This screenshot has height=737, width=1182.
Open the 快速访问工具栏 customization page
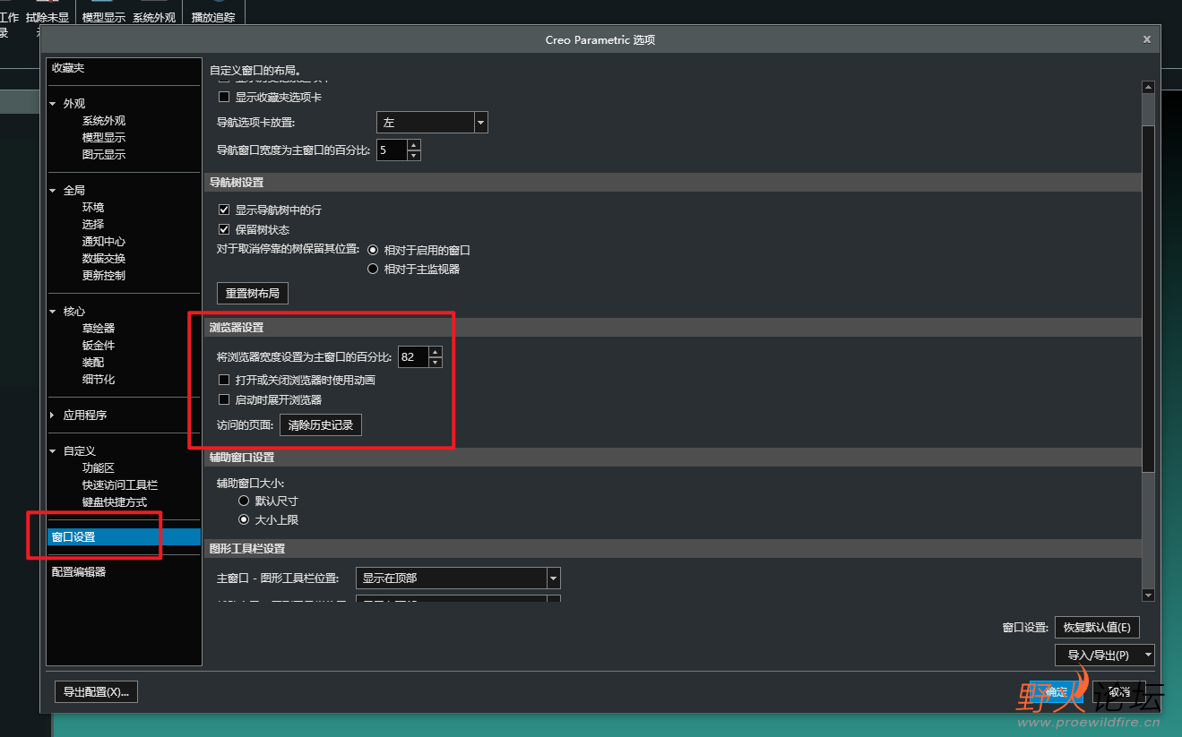pos(120,485)
